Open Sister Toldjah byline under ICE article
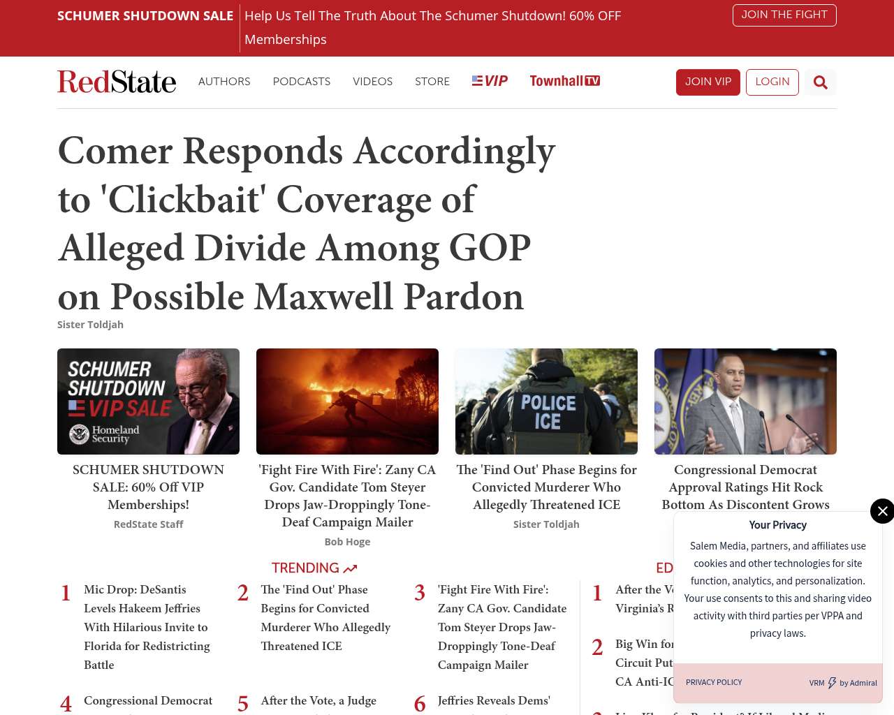Screen dimensions: 894x715 coord(546,524)
